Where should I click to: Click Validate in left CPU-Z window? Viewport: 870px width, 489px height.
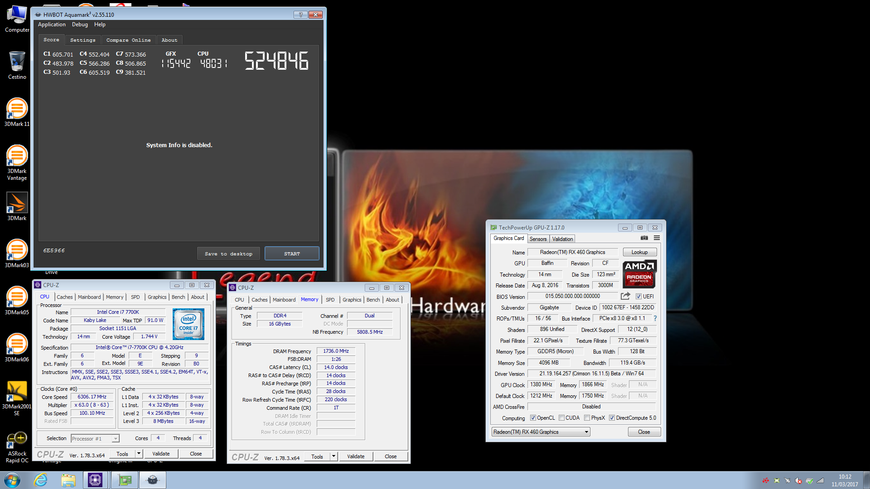point(161,454)
